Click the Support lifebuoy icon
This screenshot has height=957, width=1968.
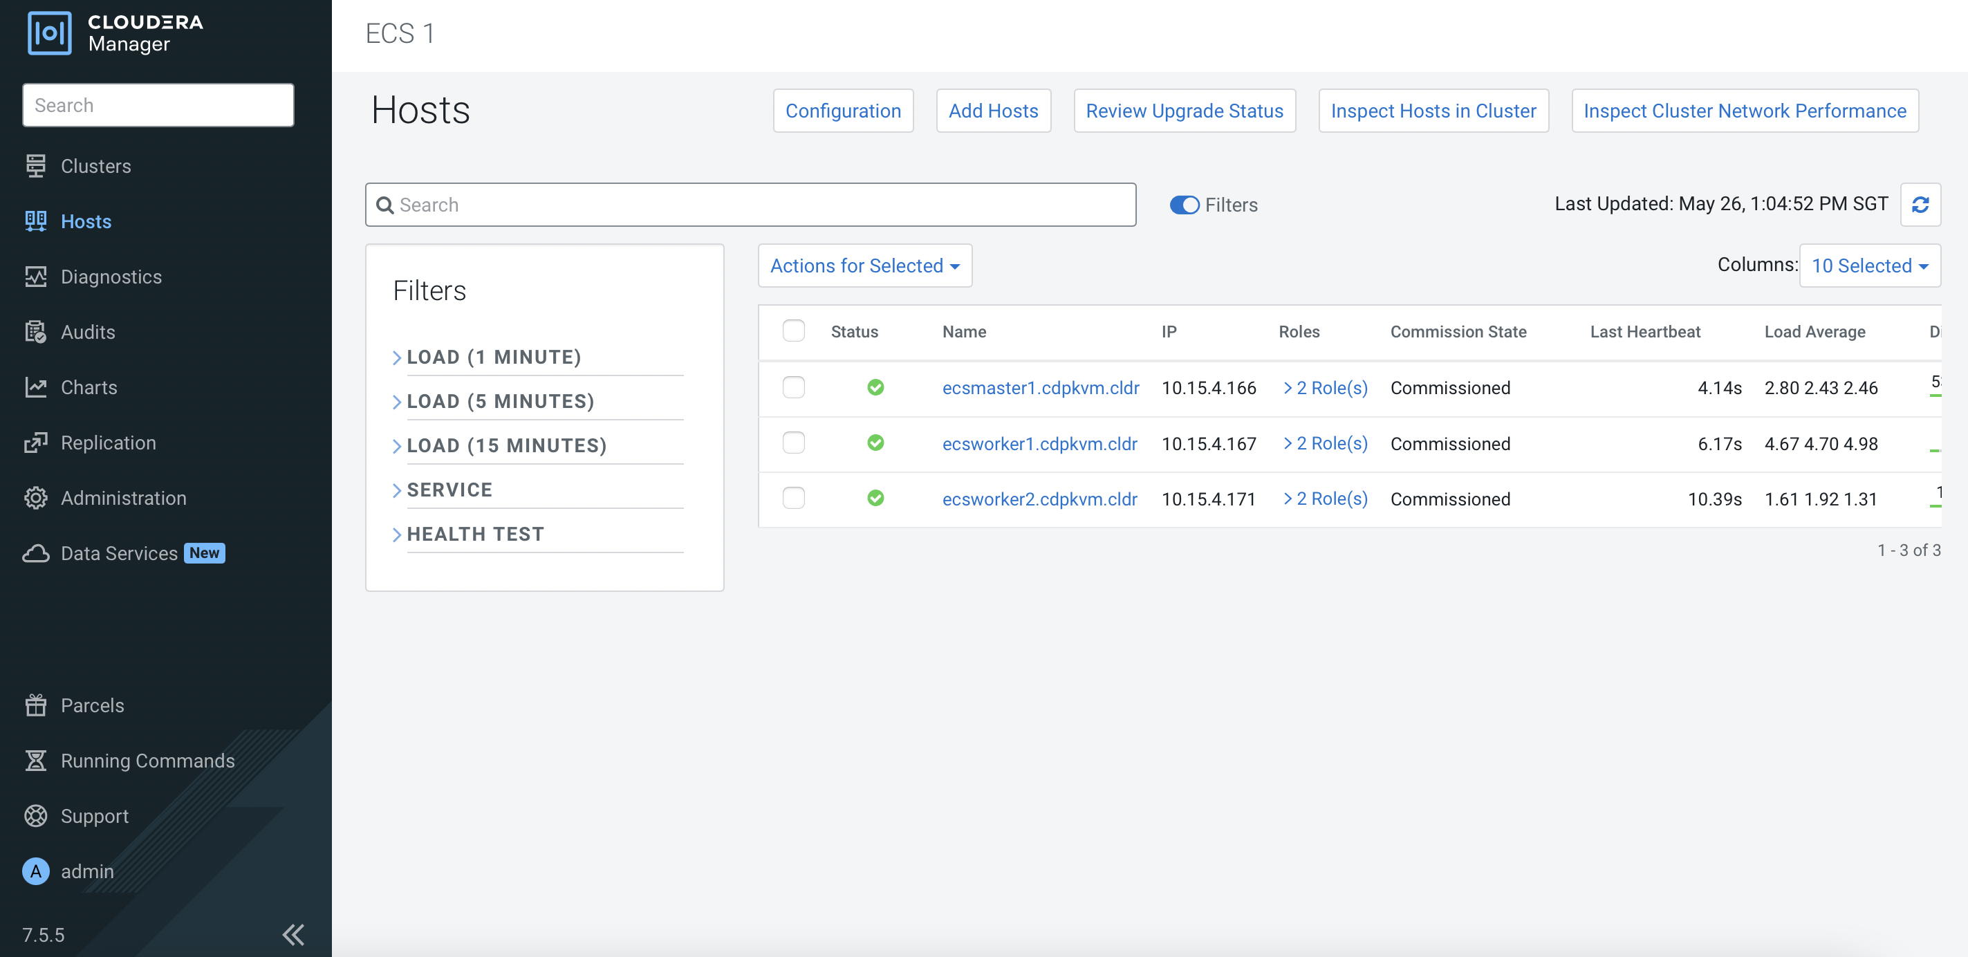[35, 815]
